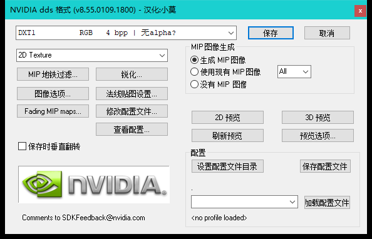Select the 使用现有 MIP 图像 radio option
Screen dimensions: 372x239
click(x=194, y=71)
